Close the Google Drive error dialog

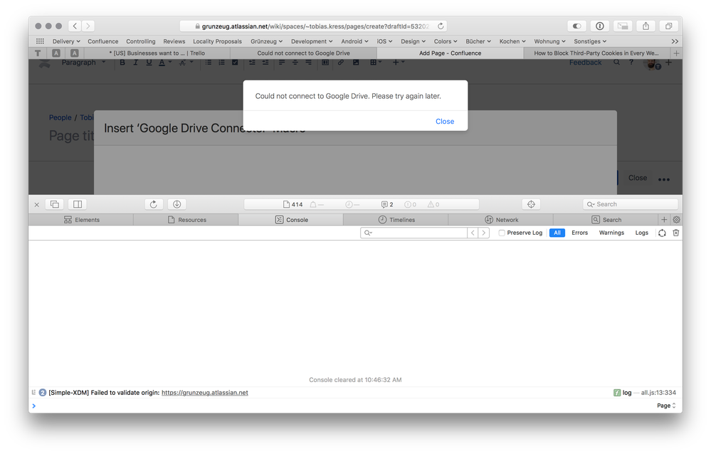point(444,121)
